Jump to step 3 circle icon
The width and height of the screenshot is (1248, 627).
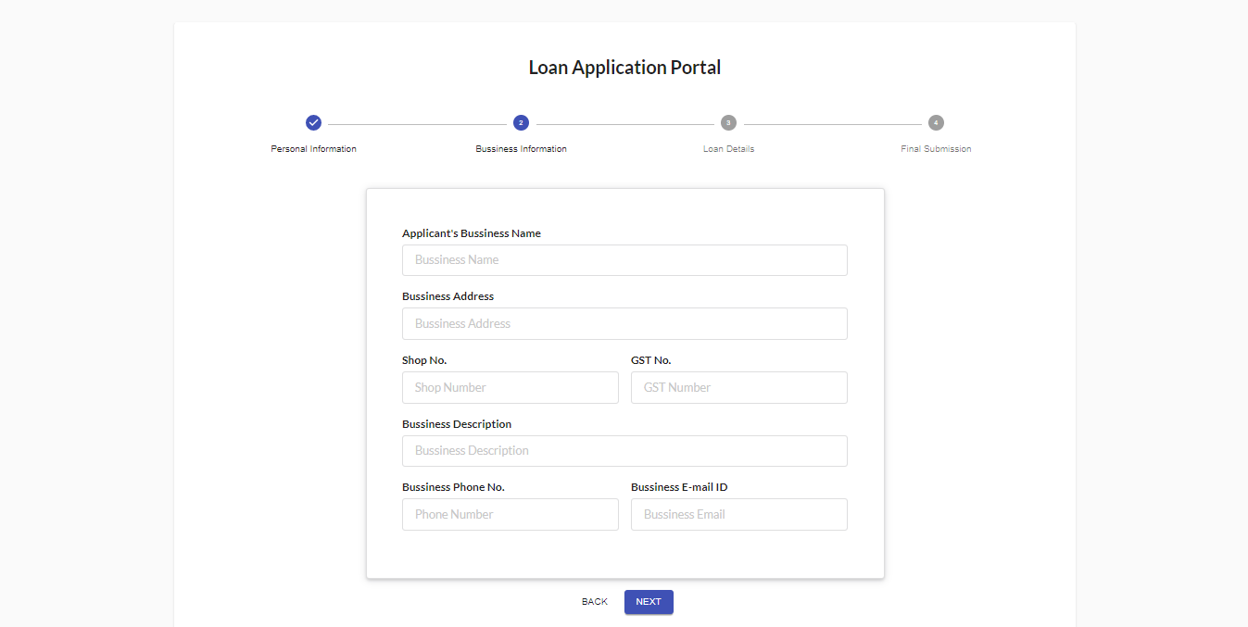point(728,122)
